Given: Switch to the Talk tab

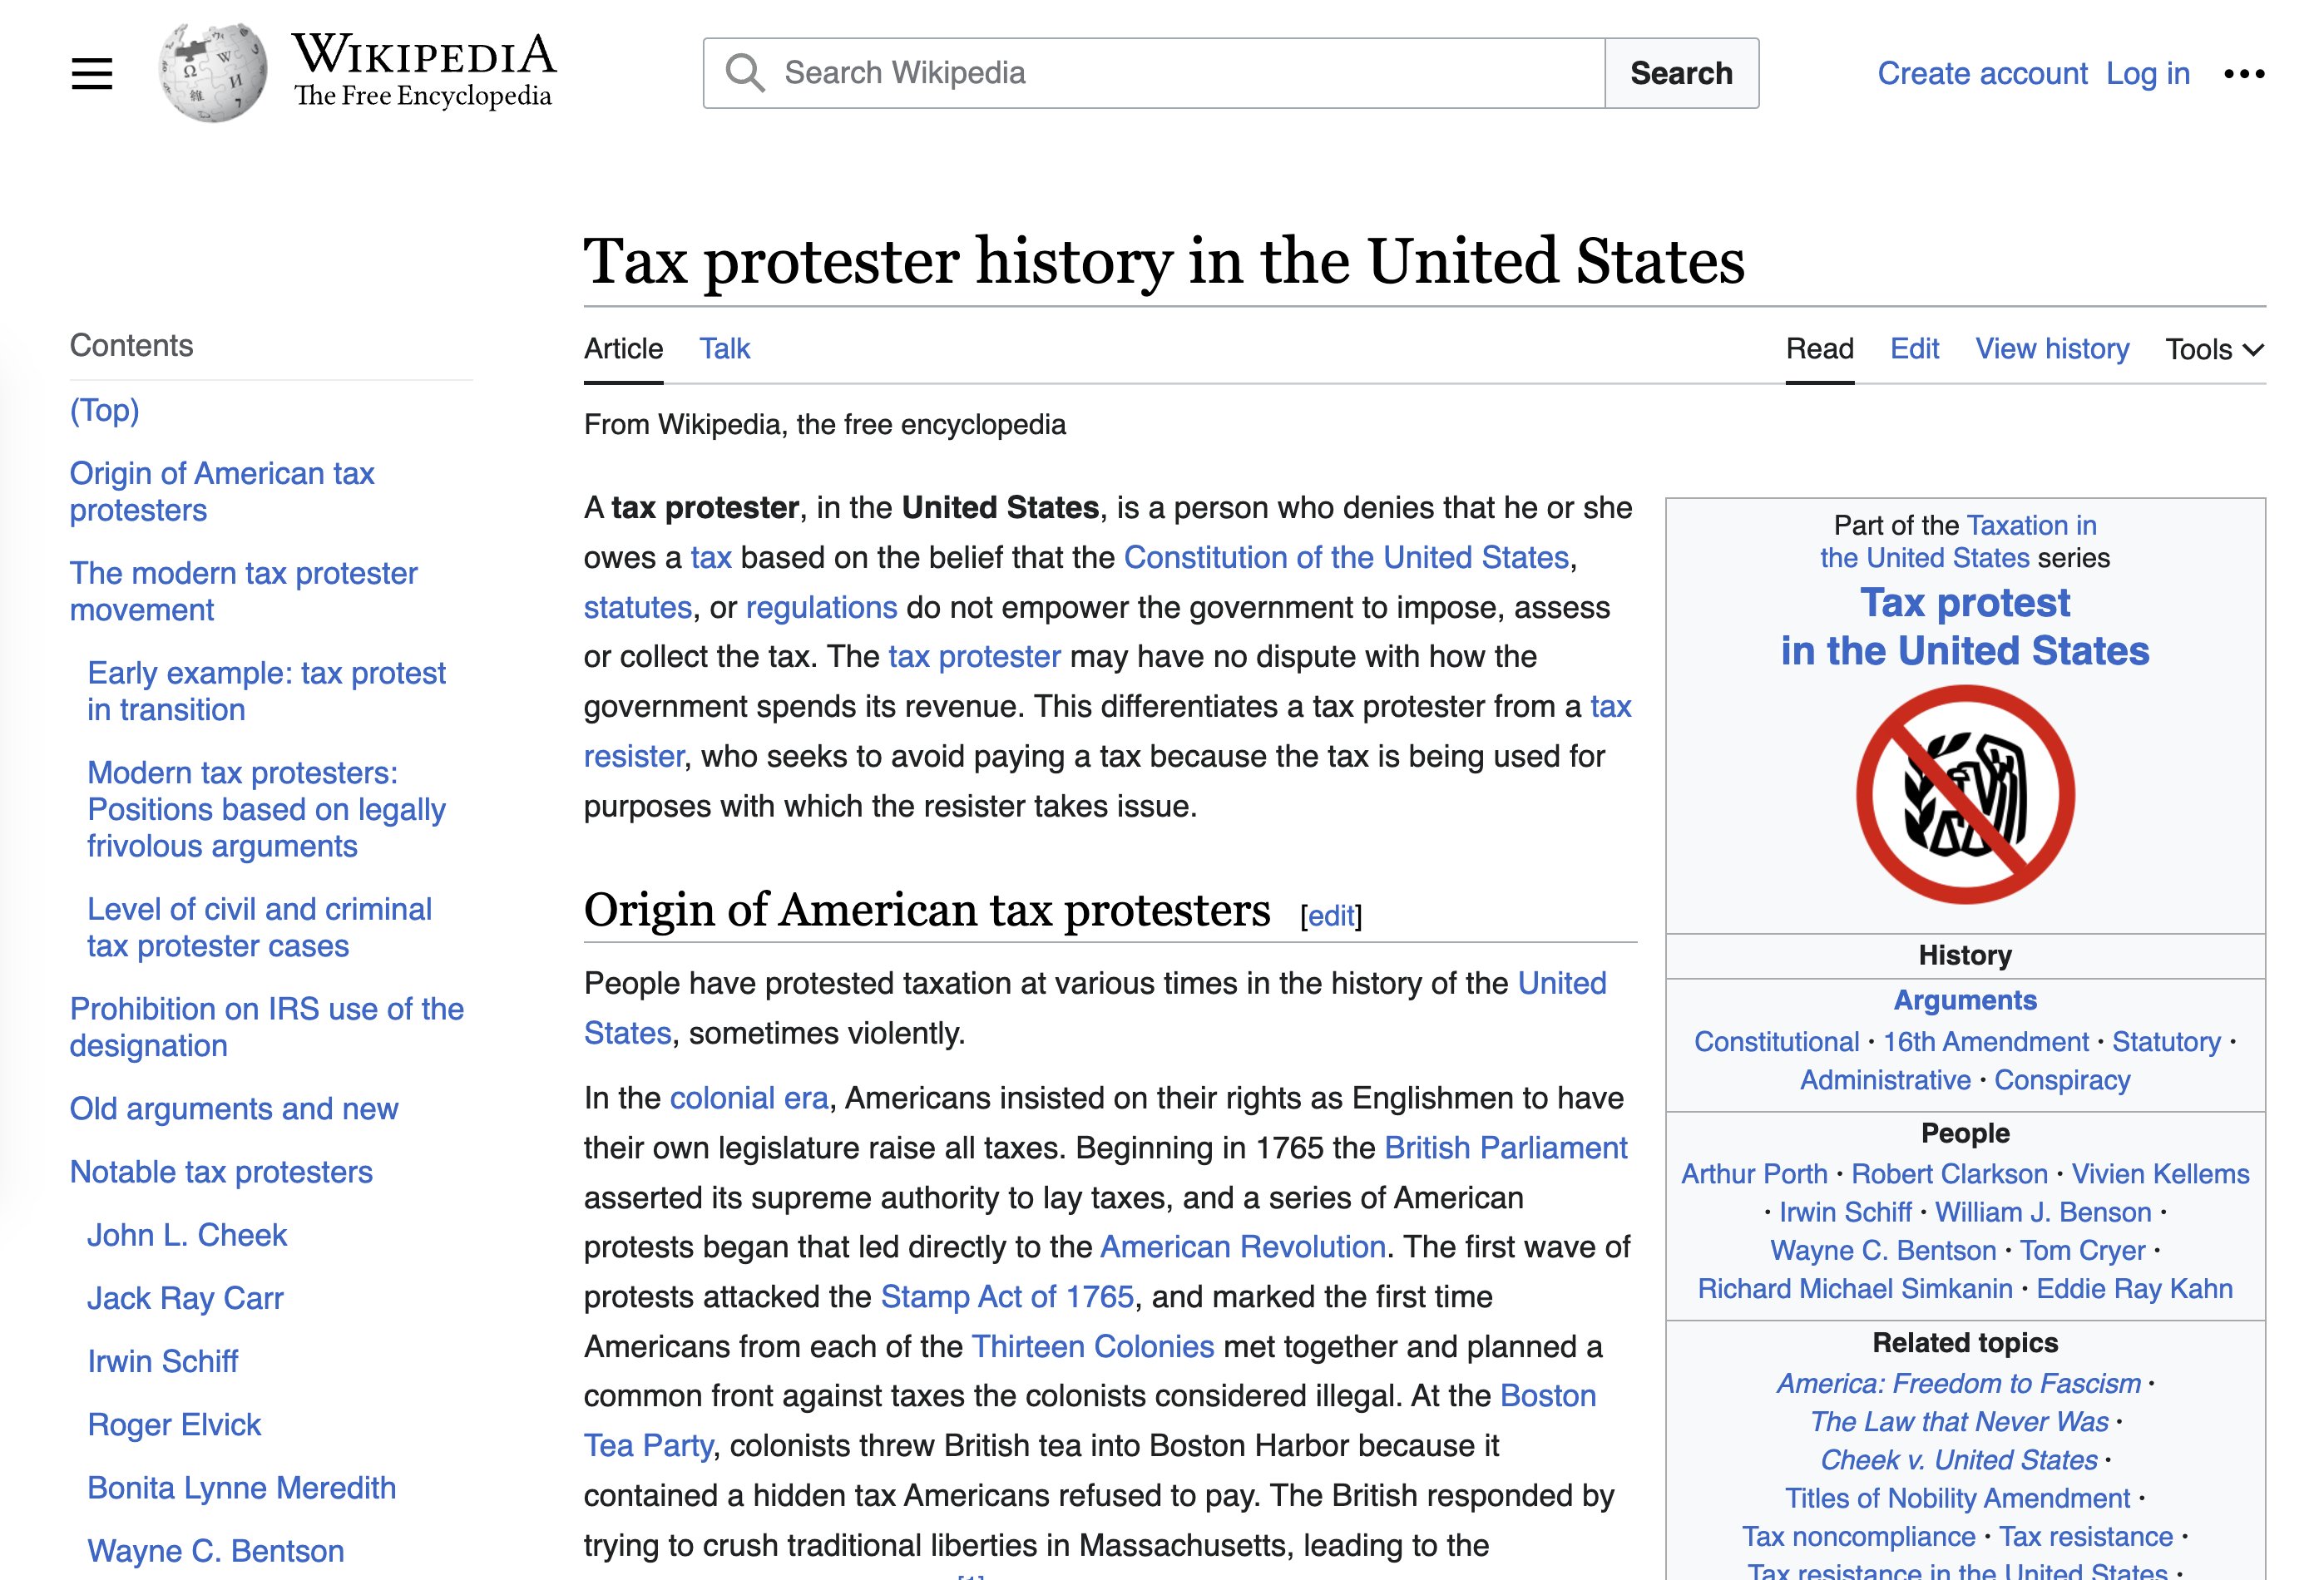Looking at the screenshot, I should (724, 349).
